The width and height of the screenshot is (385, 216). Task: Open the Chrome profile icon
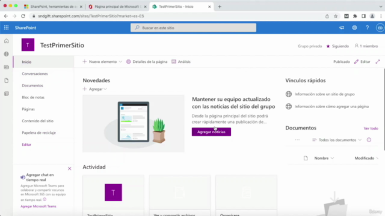[x=372, y=16]
